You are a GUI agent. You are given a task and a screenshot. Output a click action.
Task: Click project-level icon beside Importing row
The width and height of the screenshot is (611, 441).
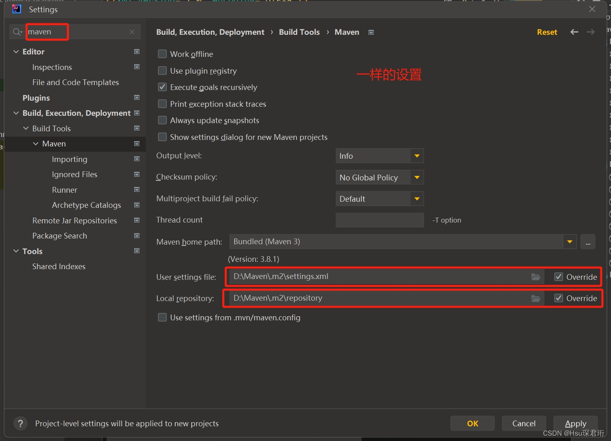click(x=137, y=159)
